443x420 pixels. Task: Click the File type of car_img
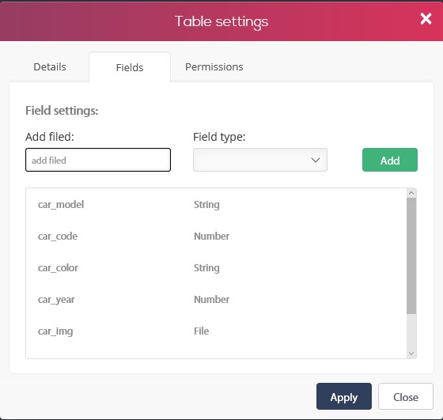(x=201, y=331)
